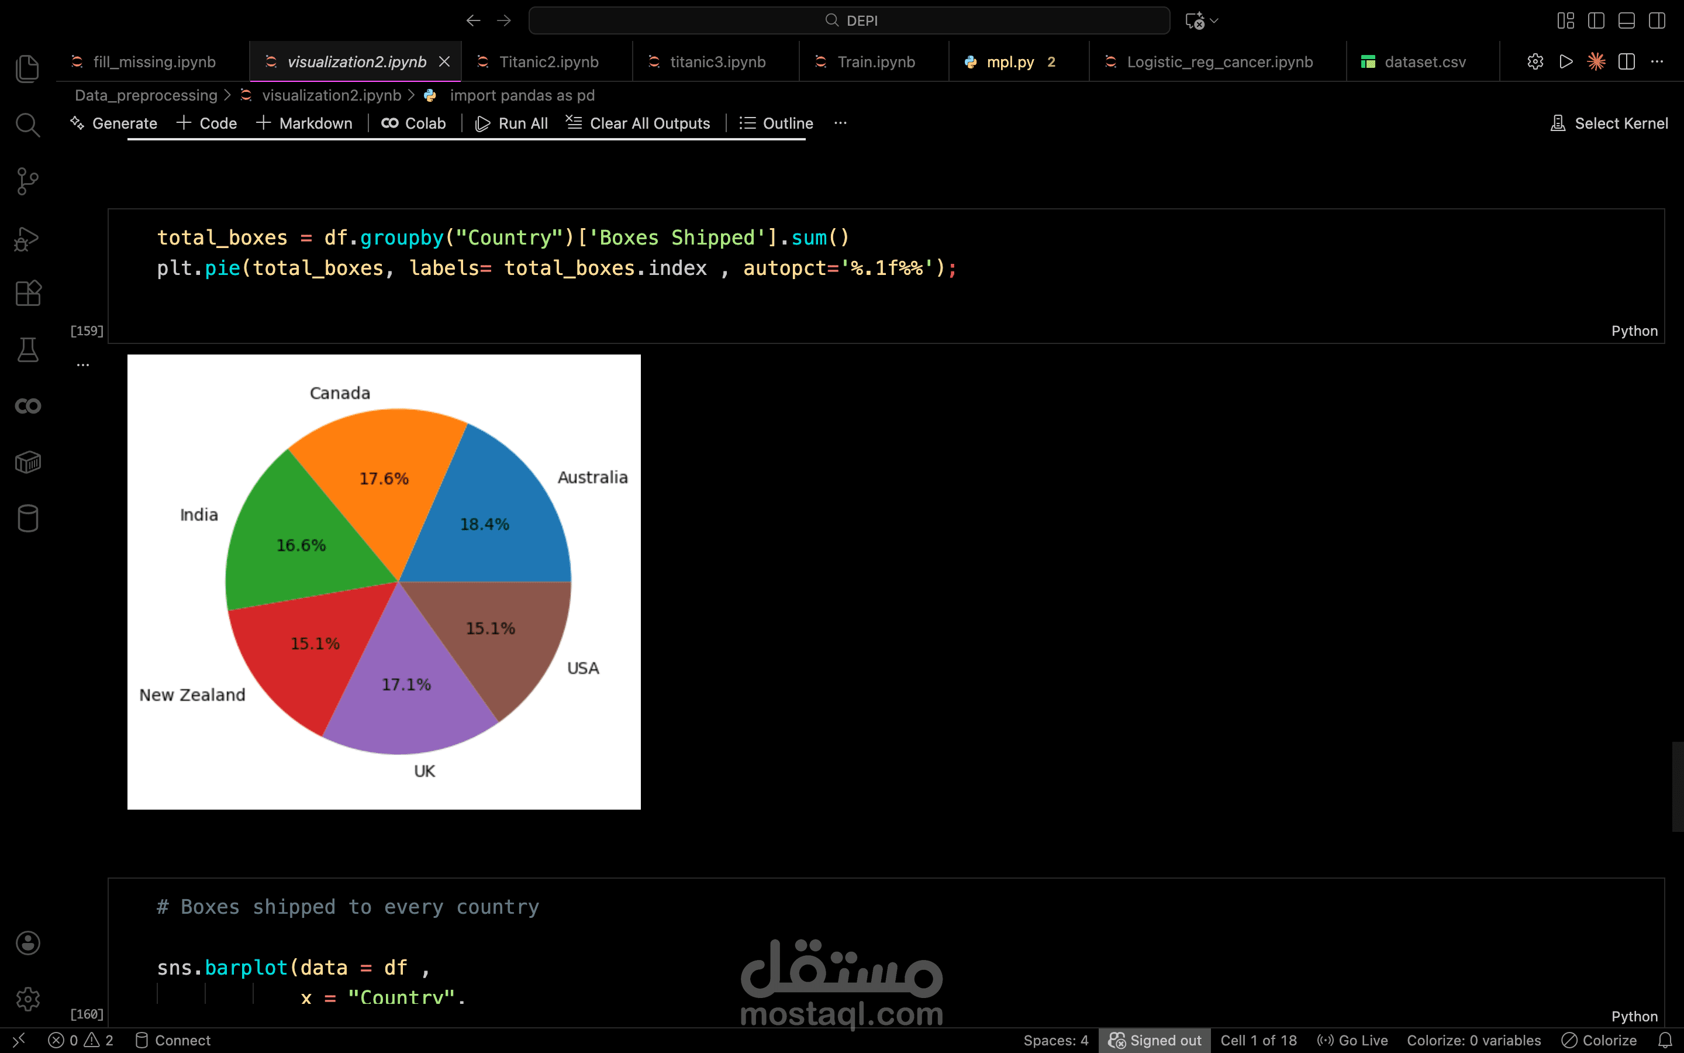Click Run All in the notebook toolbar

click(512, 123)
